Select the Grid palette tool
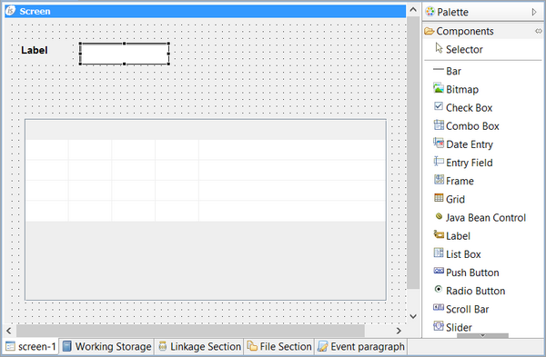This screenshot has width=546, height=357. tap(450, 199)
